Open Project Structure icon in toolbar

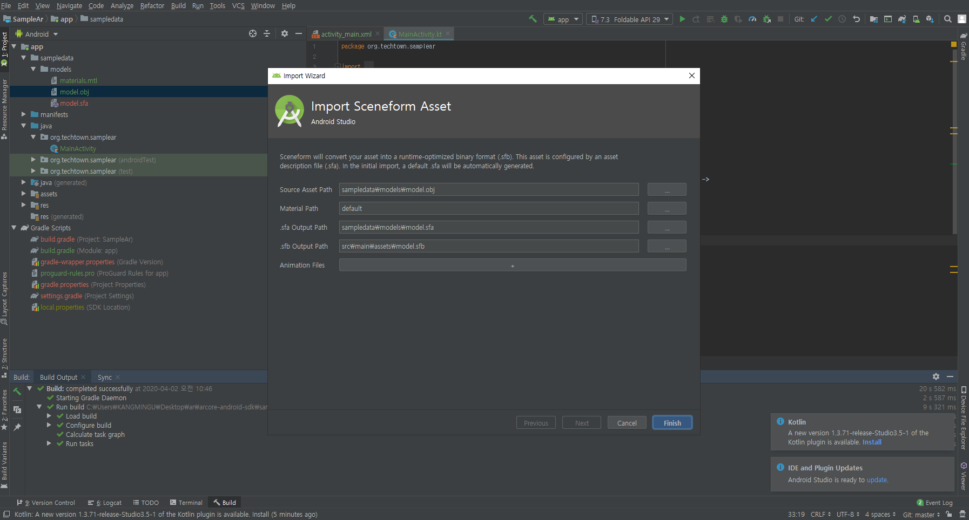(x=874, y=19)
